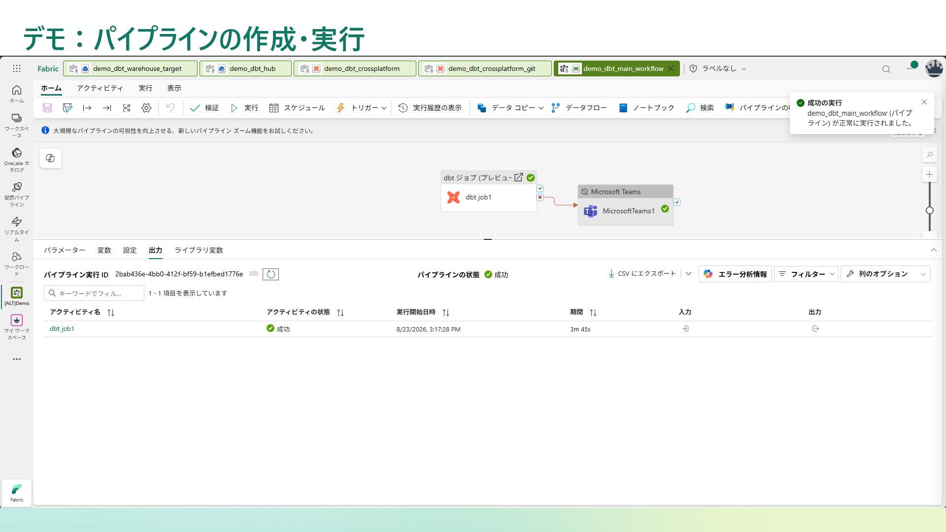Open Workloads in sidebar
Viewport: 946px width, 532px height.
point(17,264)
